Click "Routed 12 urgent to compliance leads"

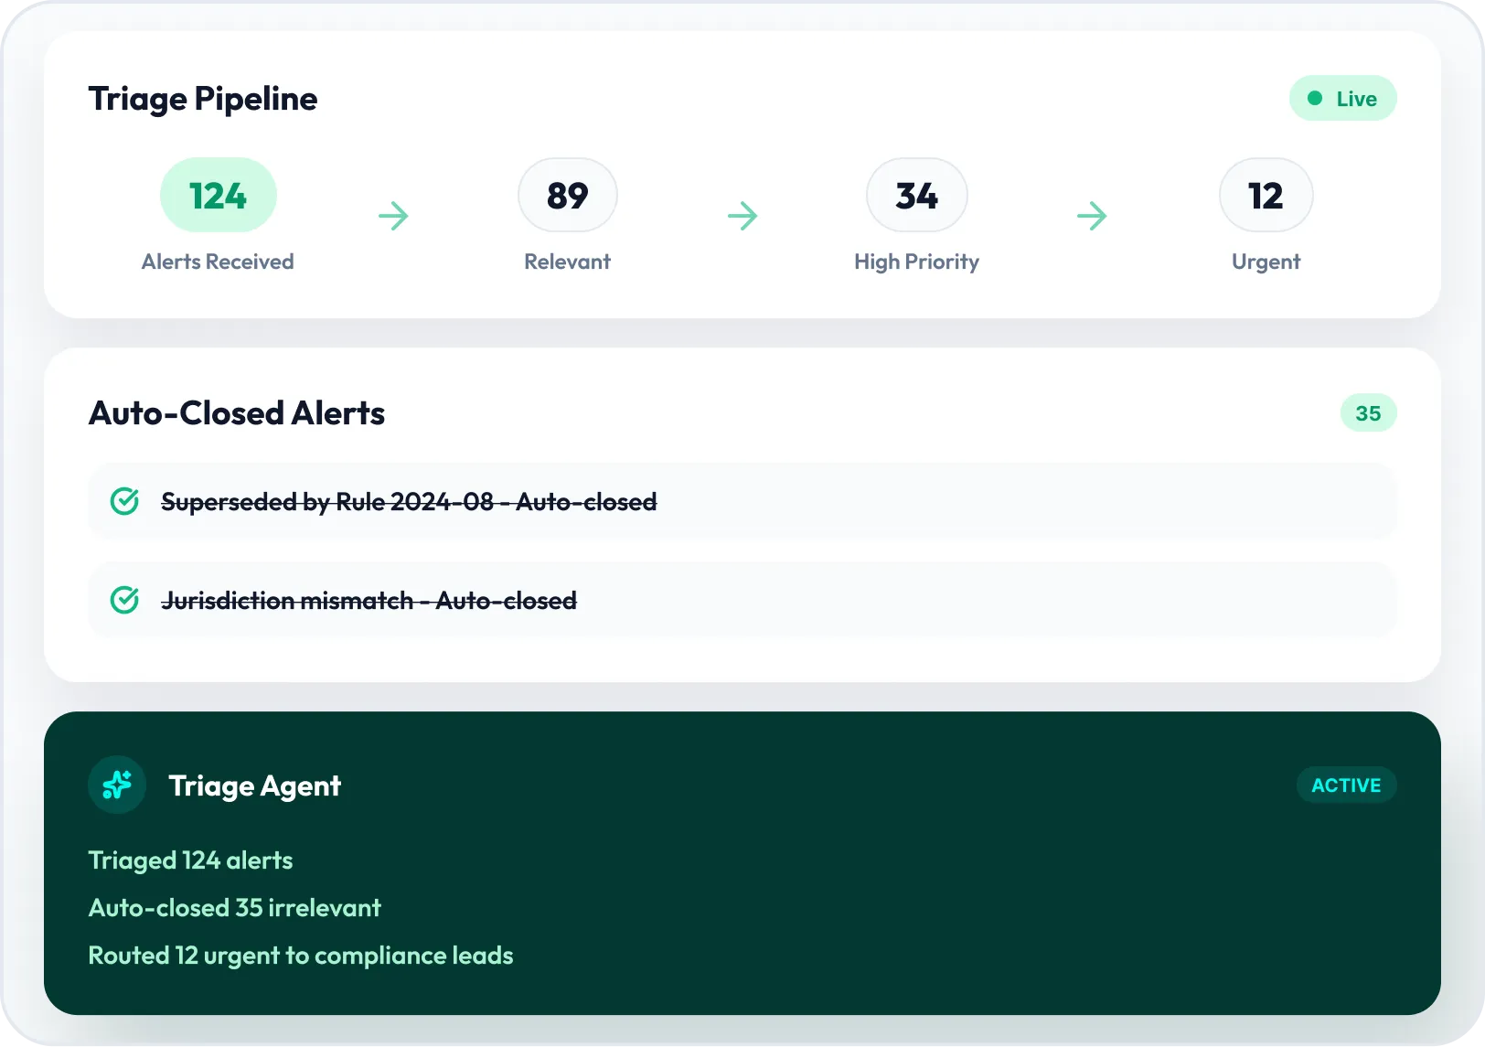click(301, 956)
